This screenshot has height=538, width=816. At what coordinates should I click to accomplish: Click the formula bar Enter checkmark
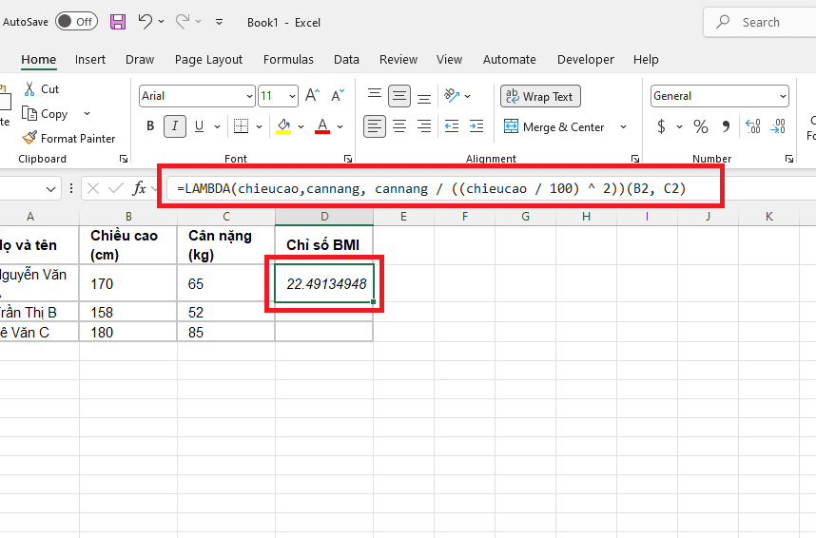coord(115,188)
